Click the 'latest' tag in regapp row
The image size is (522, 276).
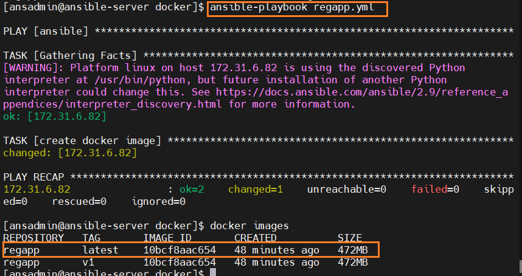[x=100, y=250]
